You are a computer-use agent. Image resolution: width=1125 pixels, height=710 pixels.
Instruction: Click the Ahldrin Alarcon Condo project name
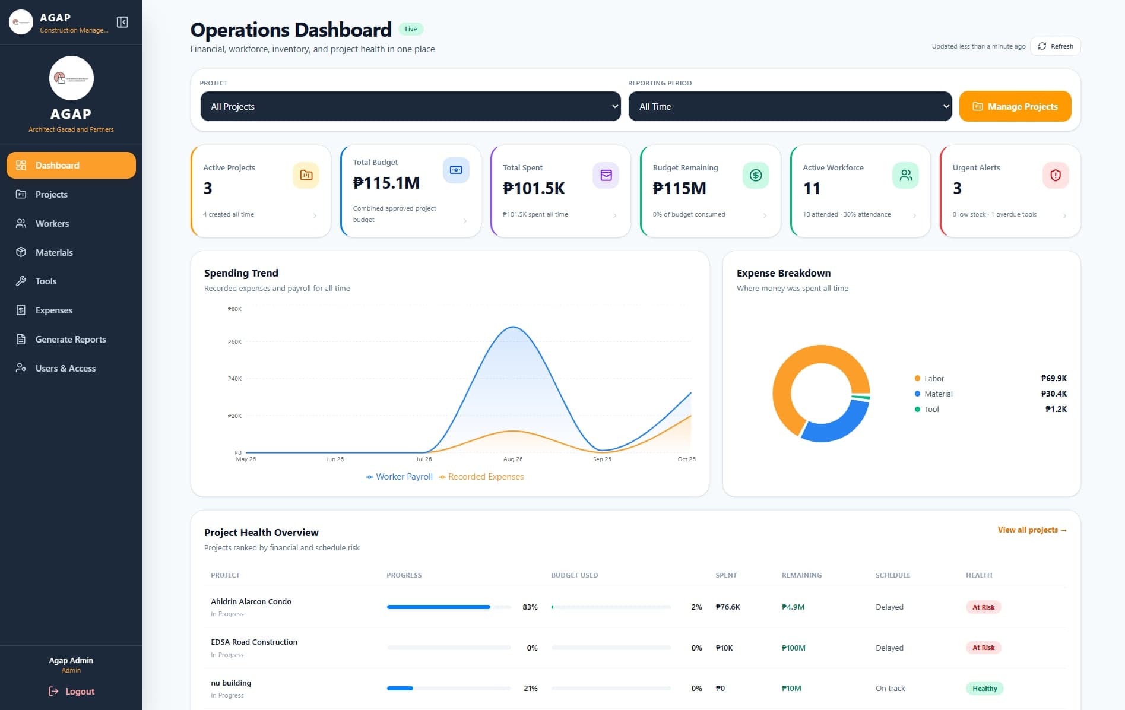pyautogui.click(x=251, y=601)
